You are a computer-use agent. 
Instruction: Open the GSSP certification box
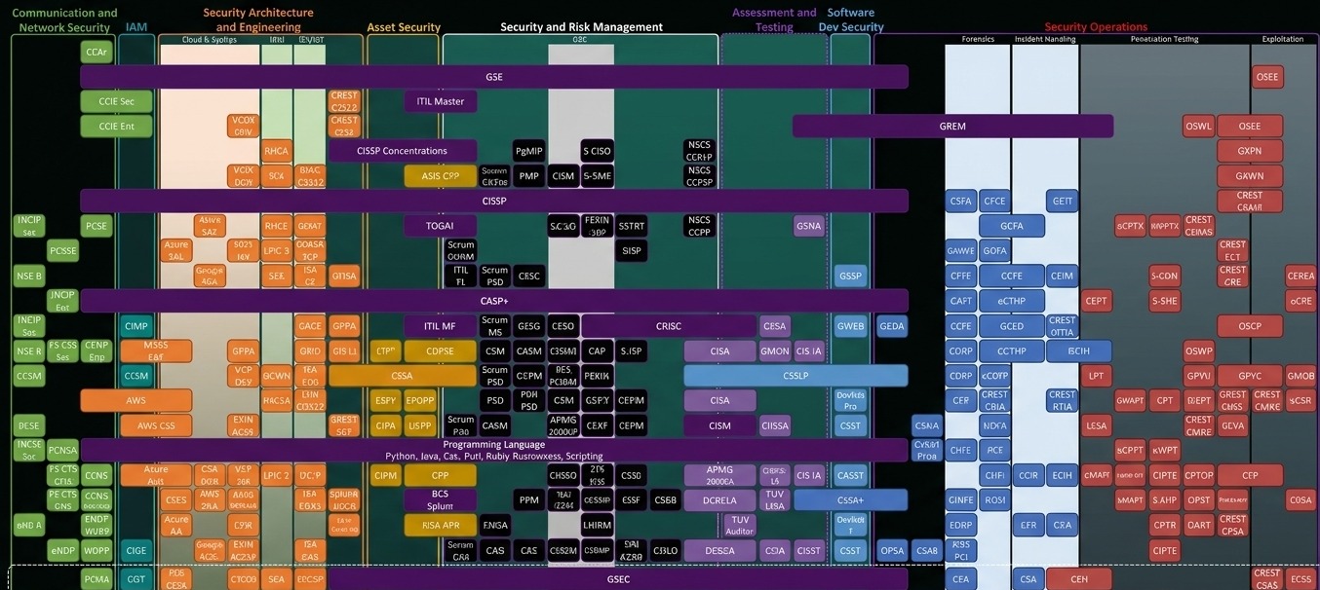[x=850, y=277]
